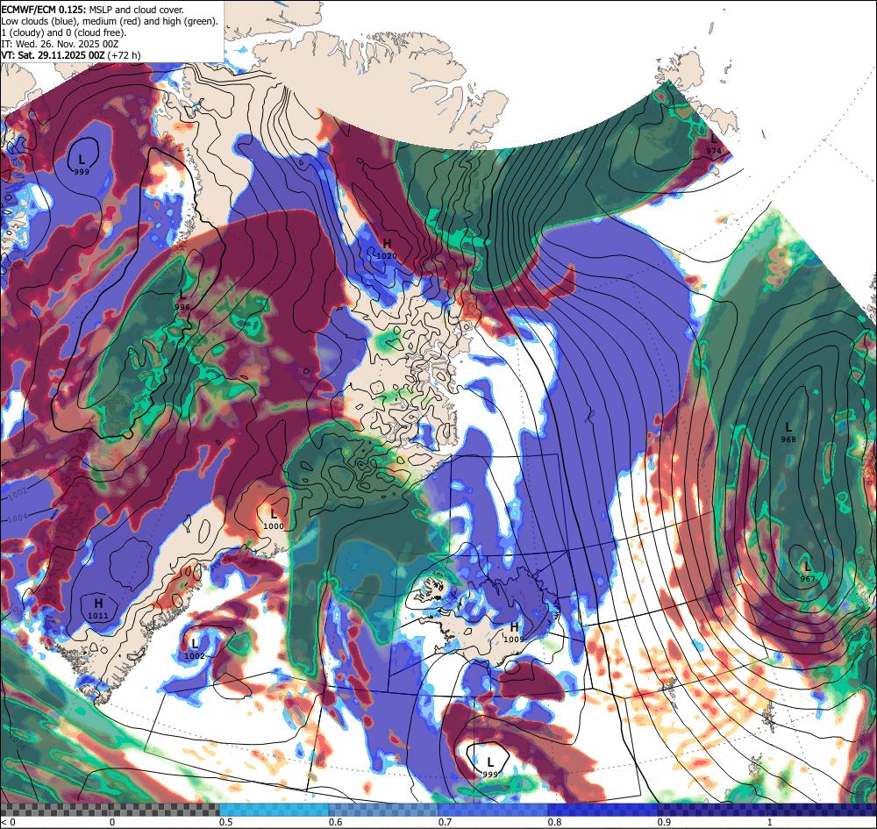Click the '0.7' legend scale label

pos(446,822)
